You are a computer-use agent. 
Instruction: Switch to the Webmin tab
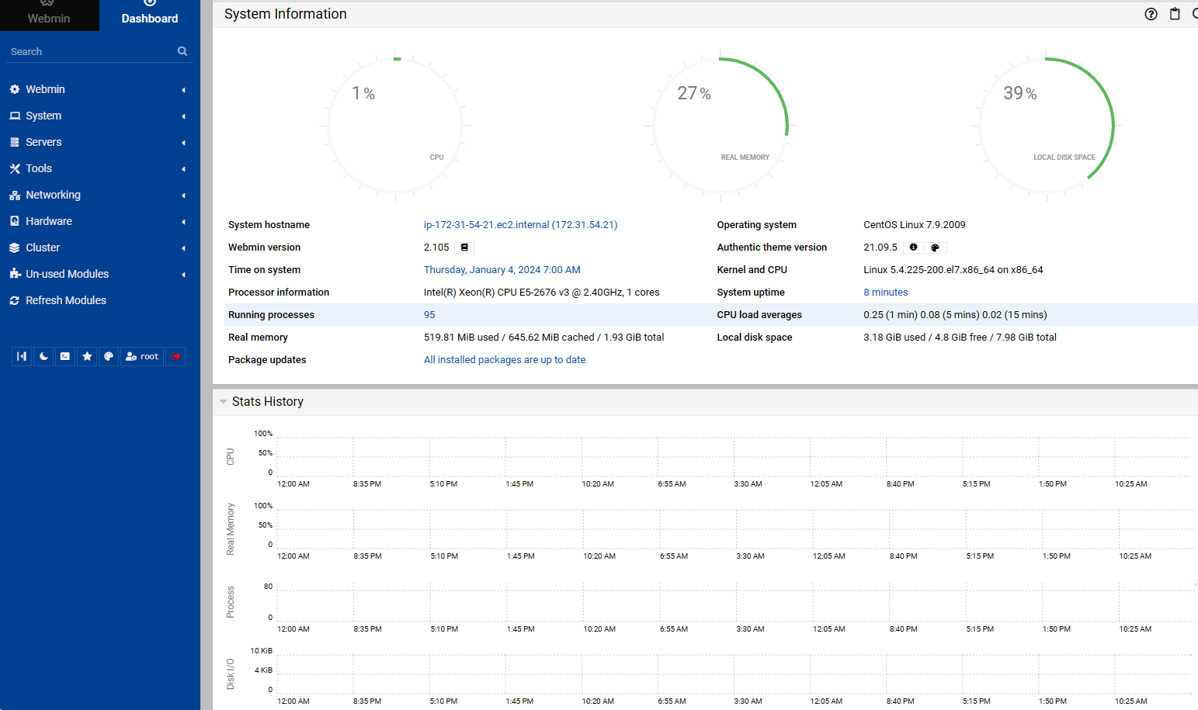49,16
